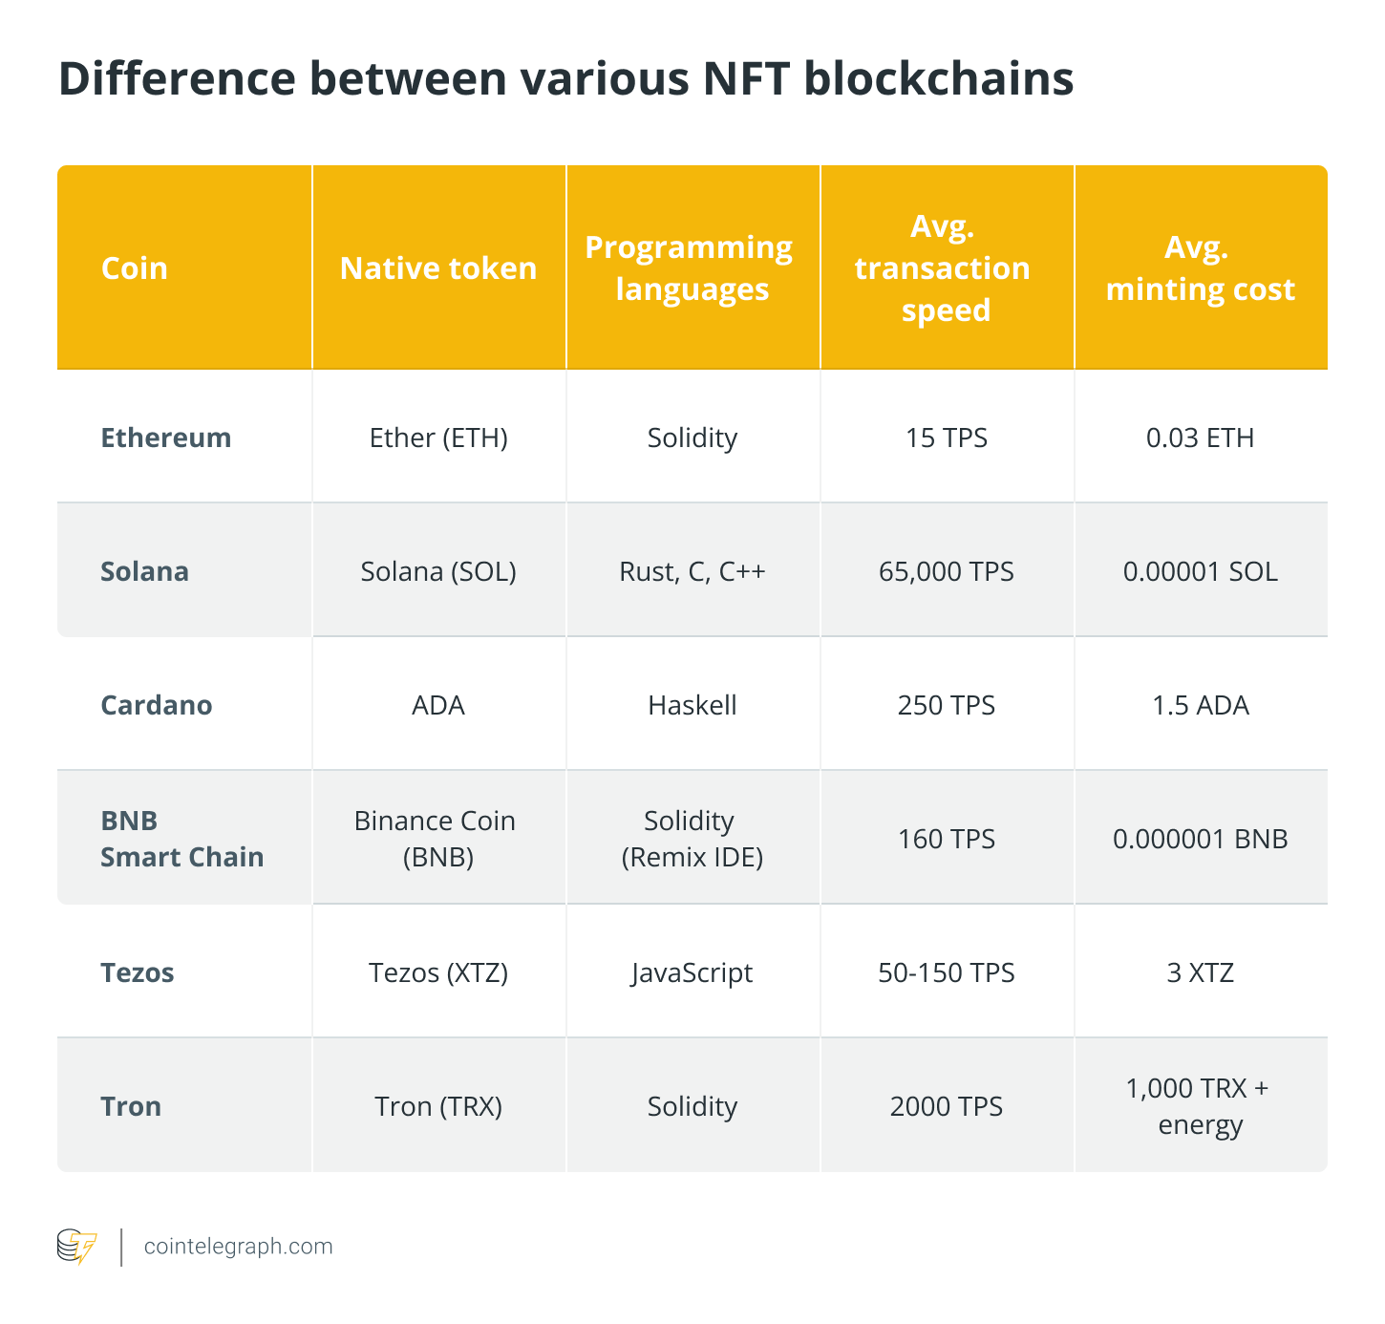
Task: Select the Tron row label
Action: pyautogui.click(x=131, y=1106)
